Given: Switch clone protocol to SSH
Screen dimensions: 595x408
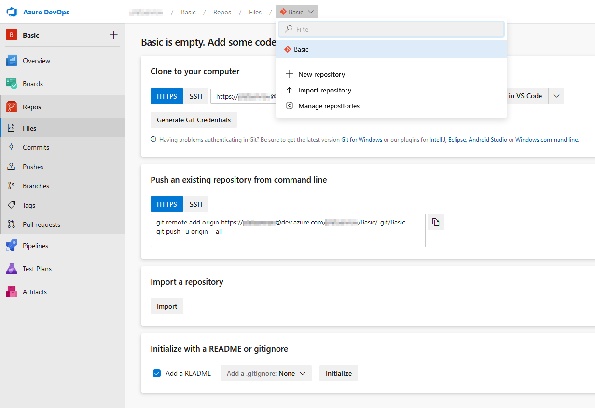Looking at the screenshot, I should click(196, 96).
